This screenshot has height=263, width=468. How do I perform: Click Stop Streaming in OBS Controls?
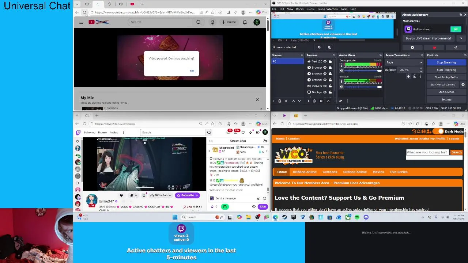446,62
